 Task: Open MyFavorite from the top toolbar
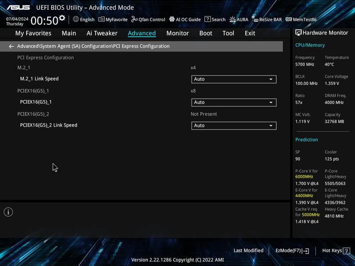click(x=113, y=20)
